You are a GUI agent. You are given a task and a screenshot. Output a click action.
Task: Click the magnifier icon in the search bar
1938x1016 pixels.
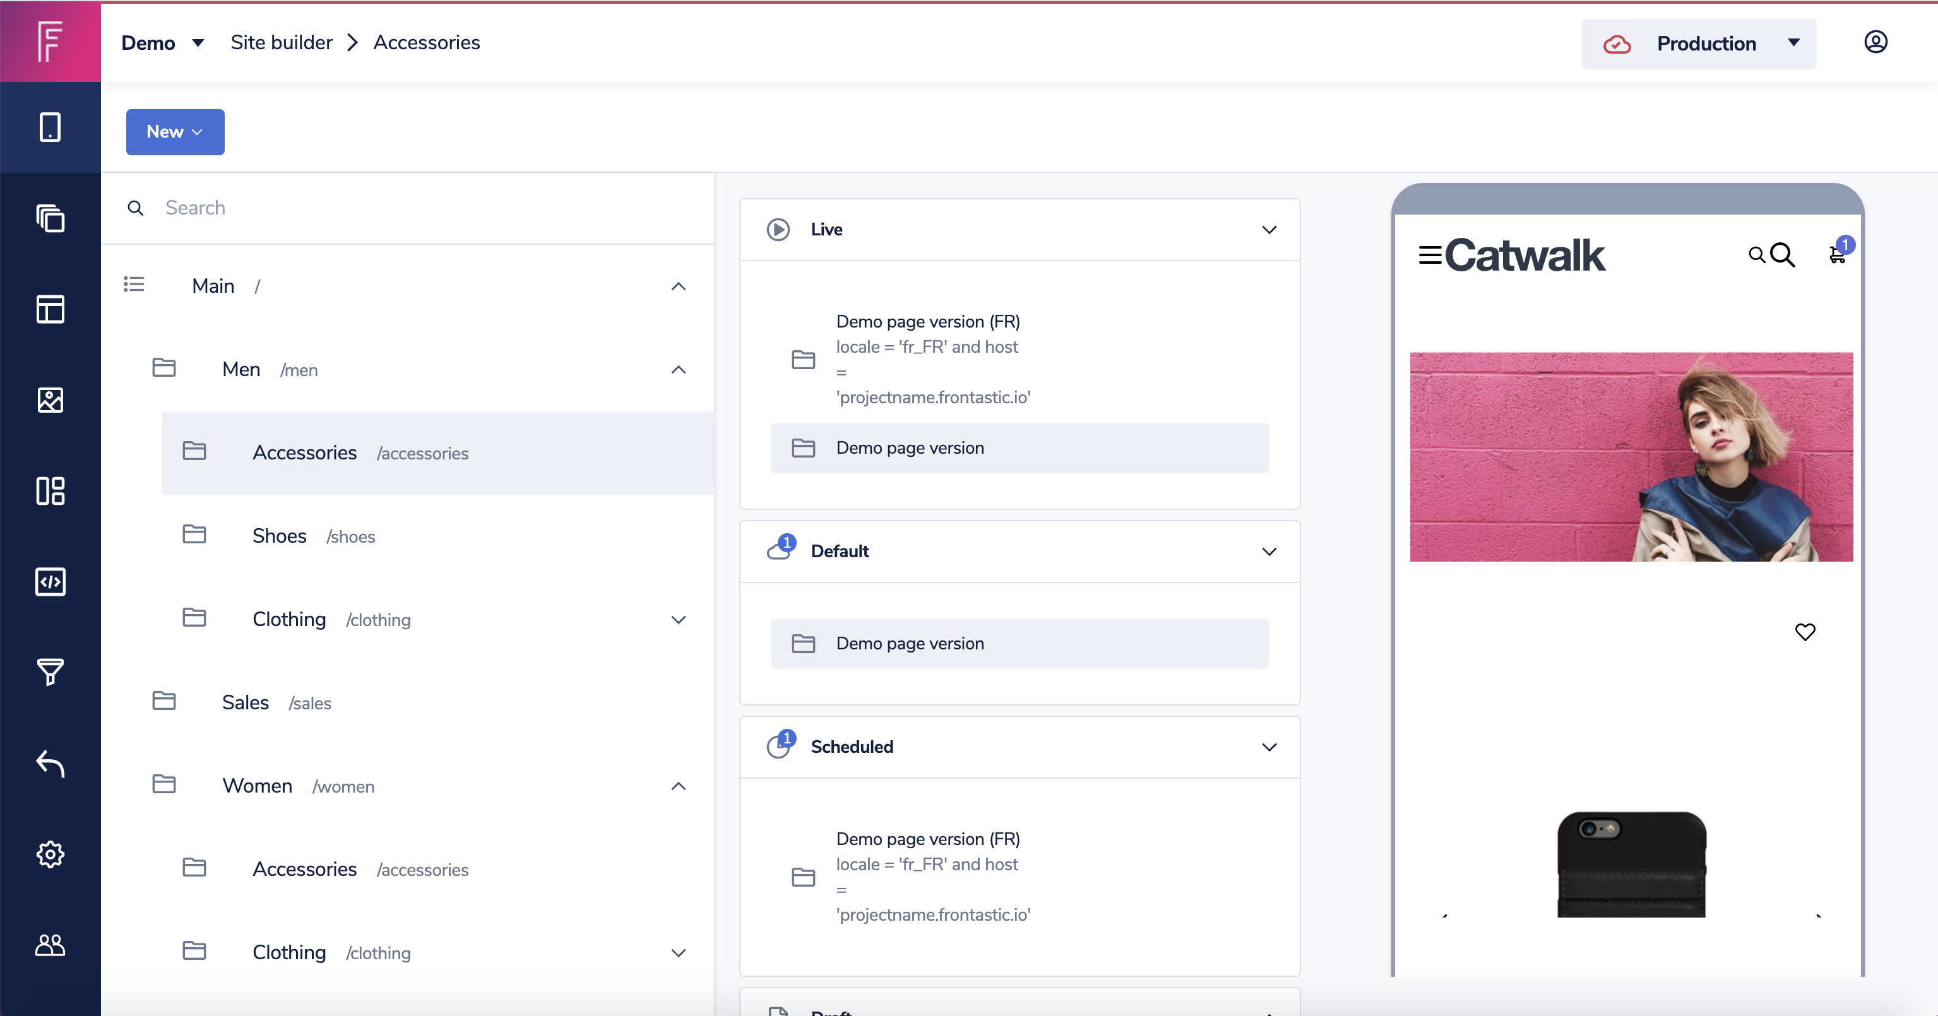pos(136,208)
